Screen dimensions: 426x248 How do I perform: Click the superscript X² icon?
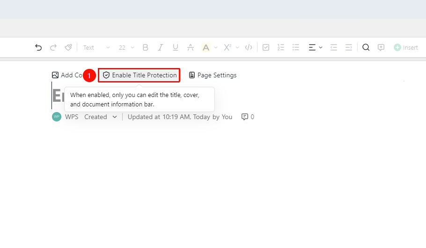(x=228, y=48)
